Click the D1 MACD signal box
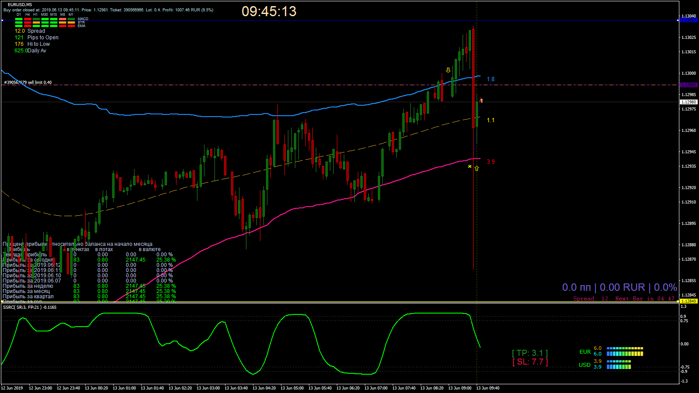This screenshot has width=699, height=393. point(19,19)
